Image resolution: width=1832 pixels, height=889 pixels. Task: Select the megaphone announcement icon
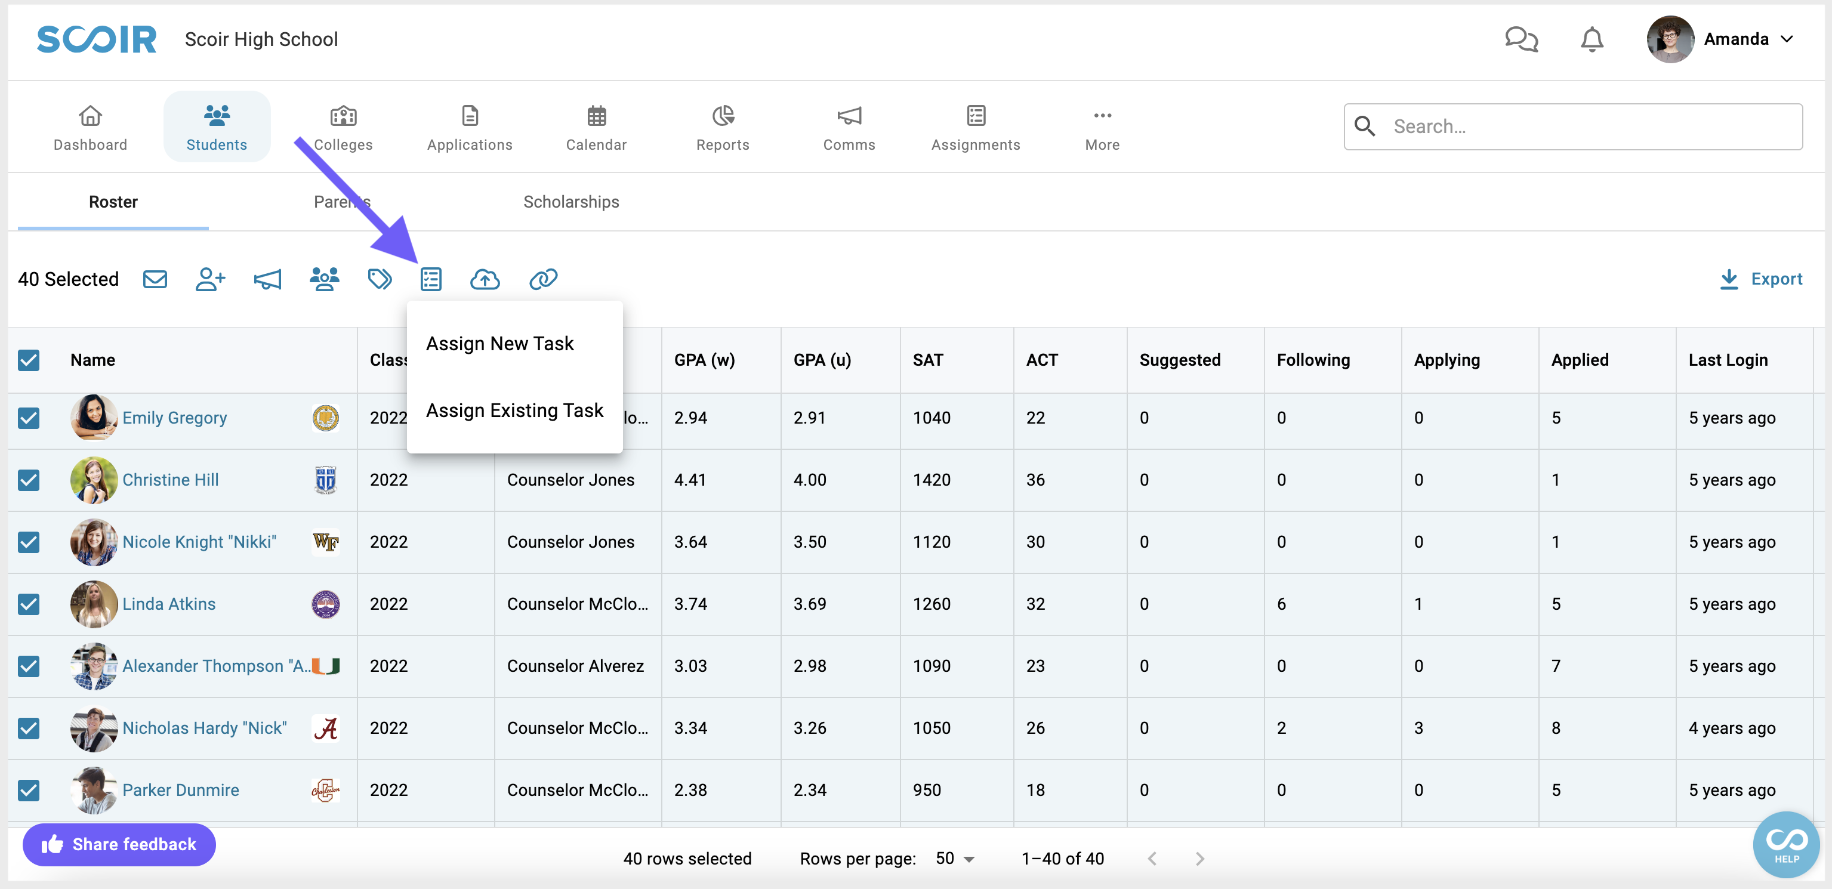click(x=267, y=279)
